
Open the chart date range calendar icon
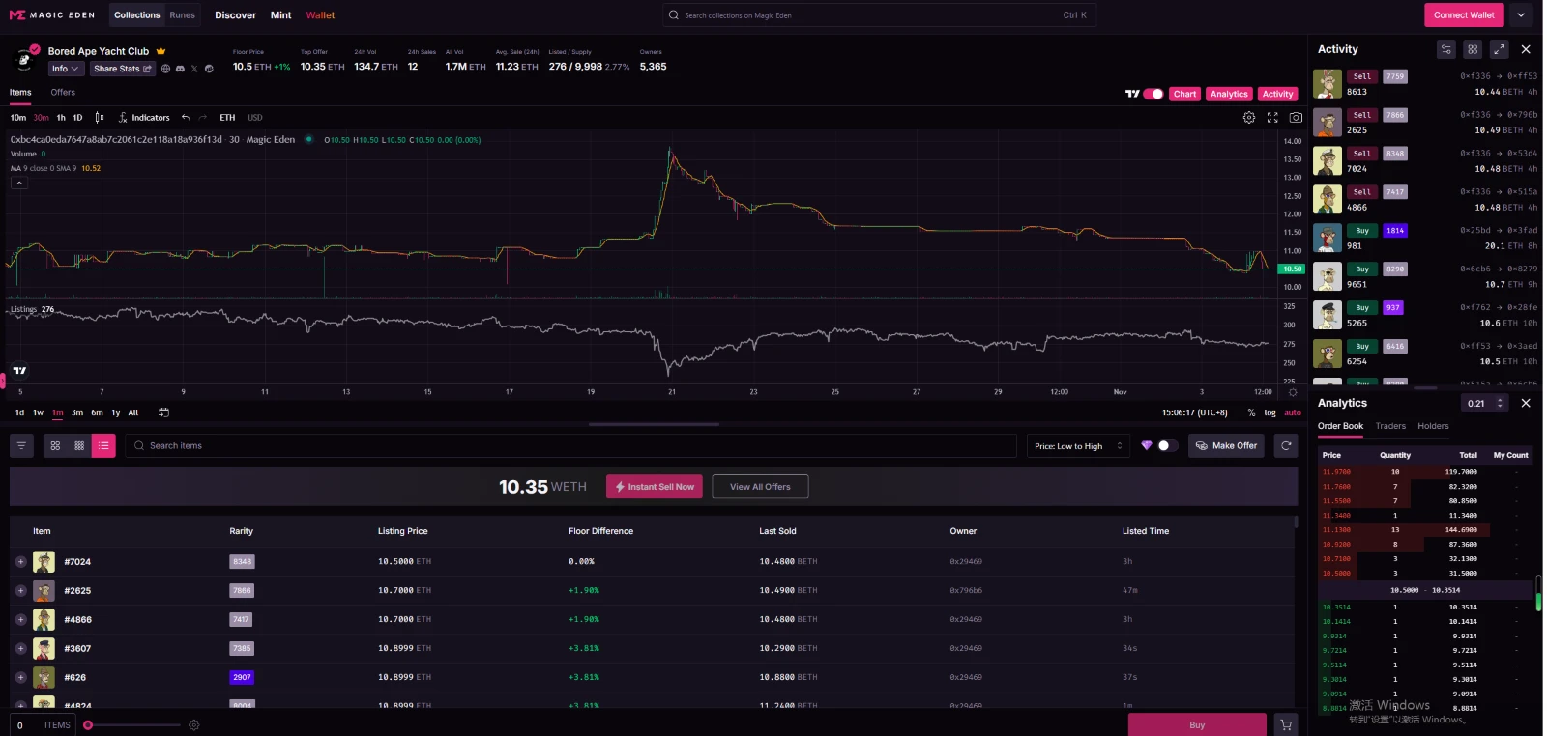coord(163,412)
